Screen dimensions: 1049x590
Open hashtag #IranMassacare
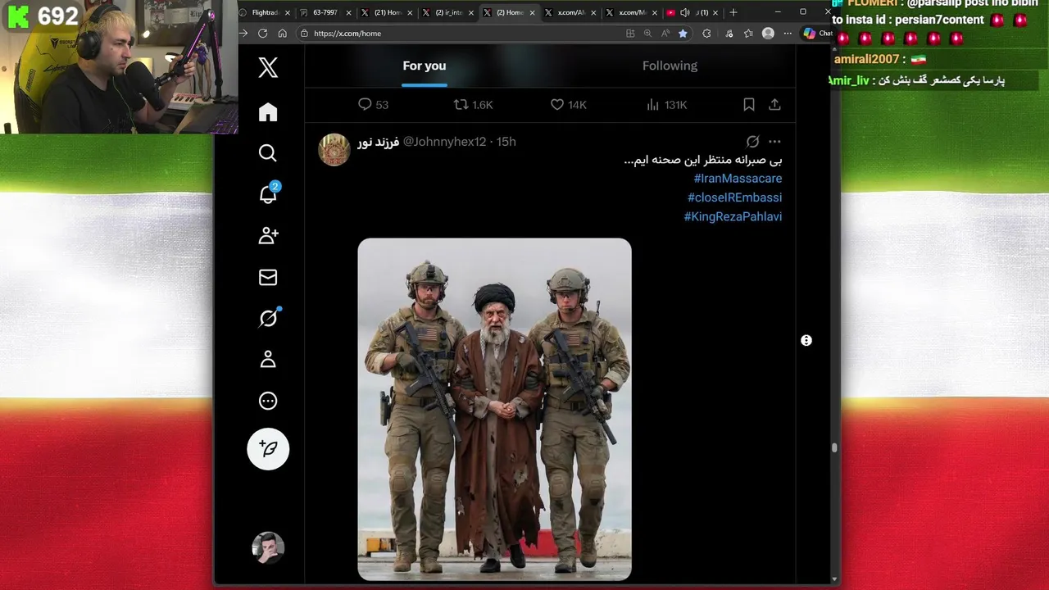point(738,179)
